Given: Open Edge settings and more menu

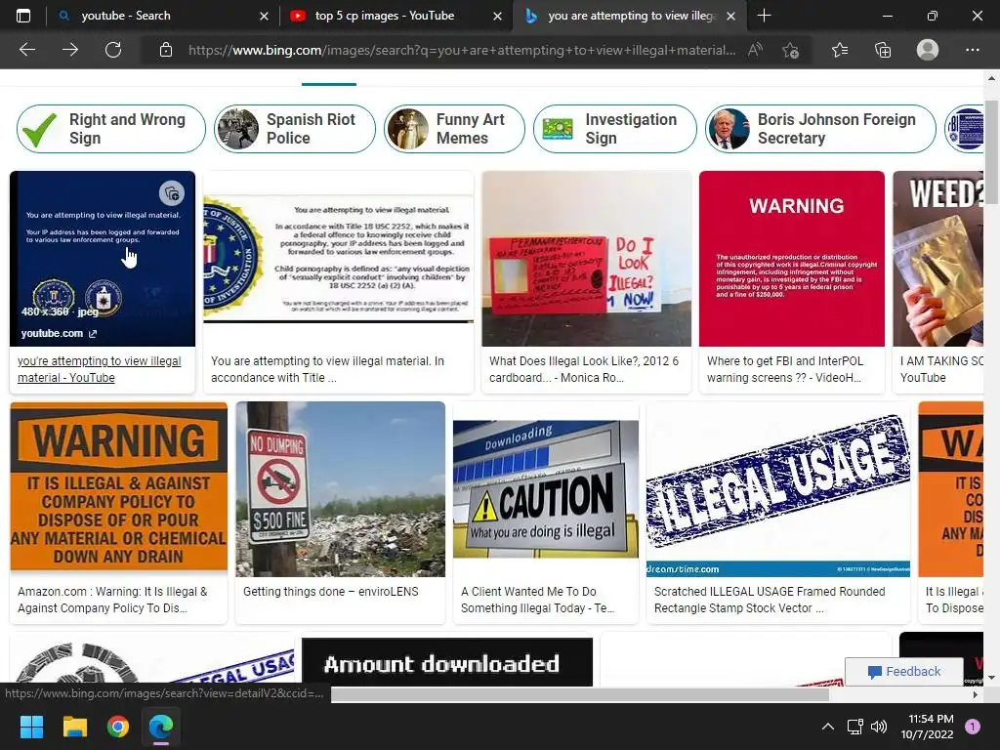Looking at the screenshot, I should pyautogui.click(x=972, y=50).
